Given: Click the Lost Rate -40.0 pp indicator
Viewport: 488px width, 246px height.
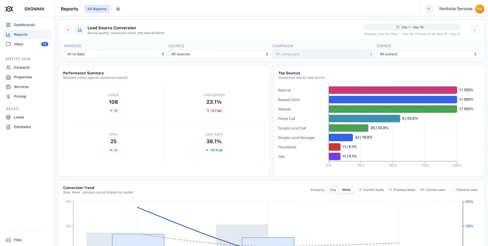Looking at the screenshot, I should pos(214,150).
